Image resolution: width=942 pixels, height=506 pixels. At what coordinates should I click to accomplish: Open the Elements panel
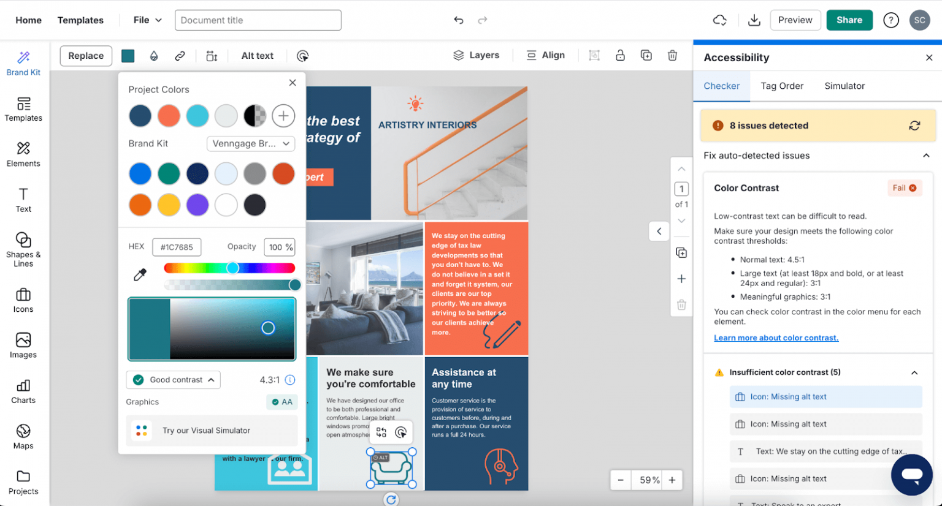click(23, 154)
